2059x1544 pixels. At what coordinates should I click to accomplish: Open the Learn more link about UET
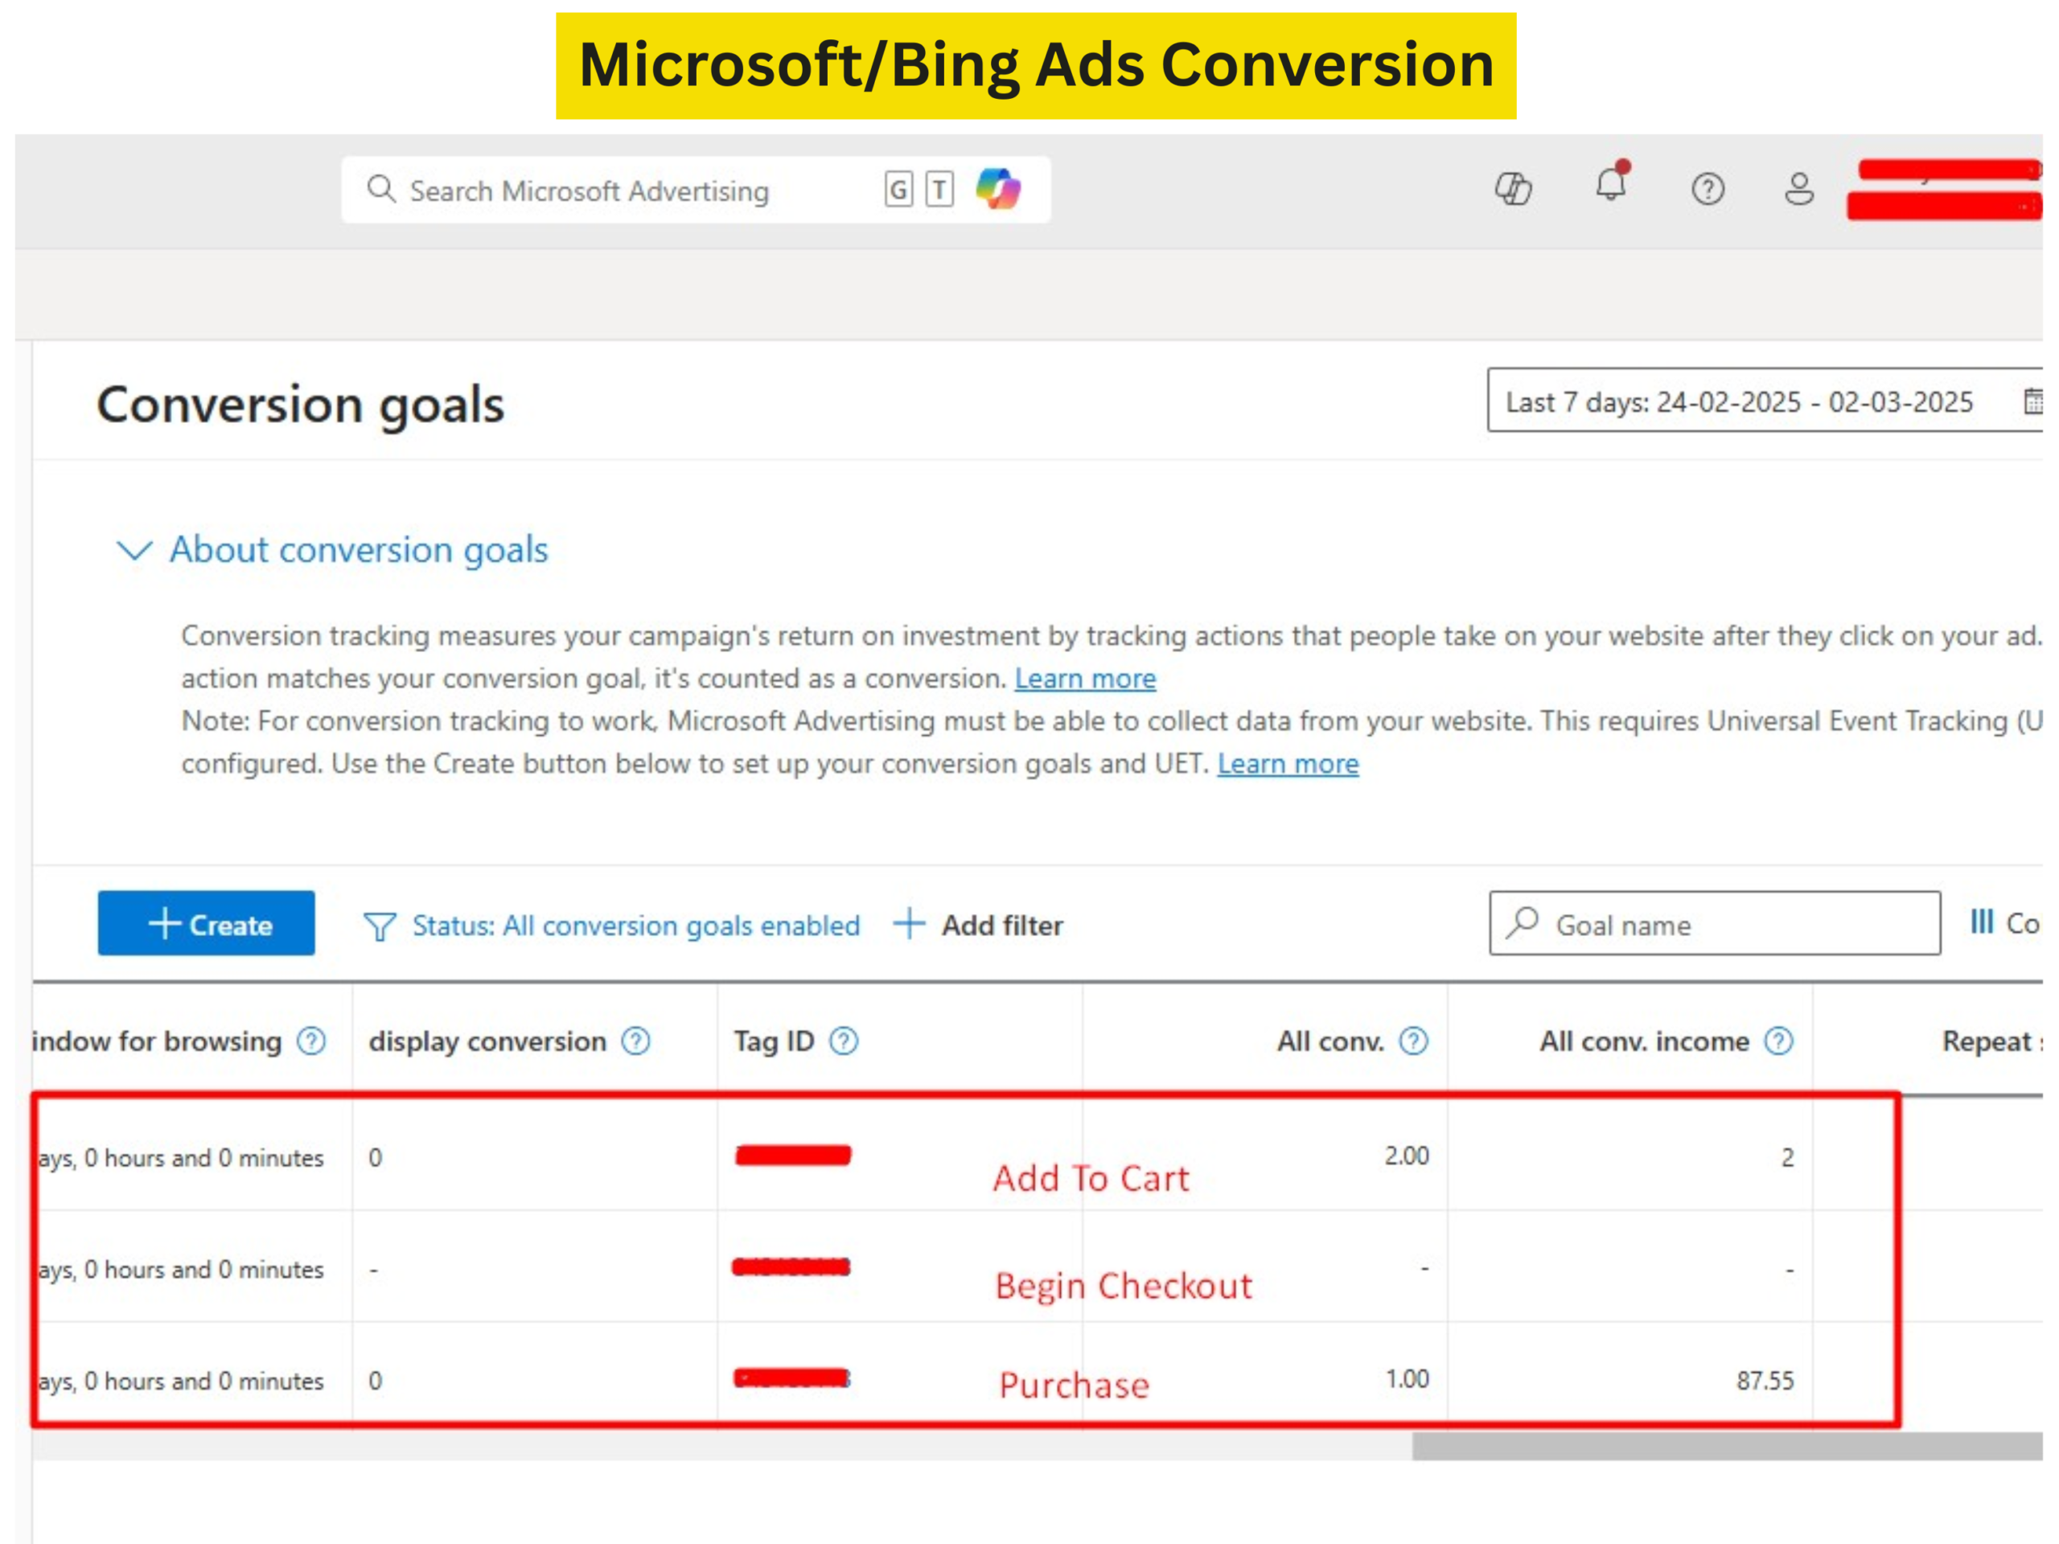1288,764
